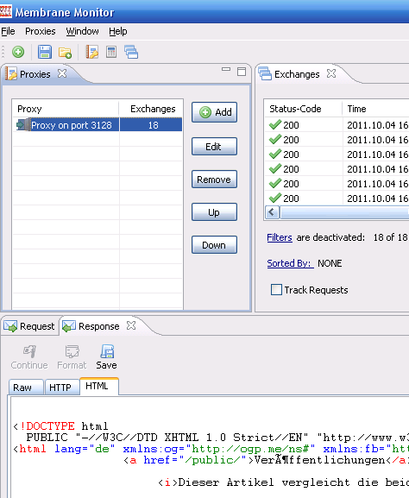409x498 pixels.
Task: Click the stacked windows exchanges toolbar icon
Action: 131,52
